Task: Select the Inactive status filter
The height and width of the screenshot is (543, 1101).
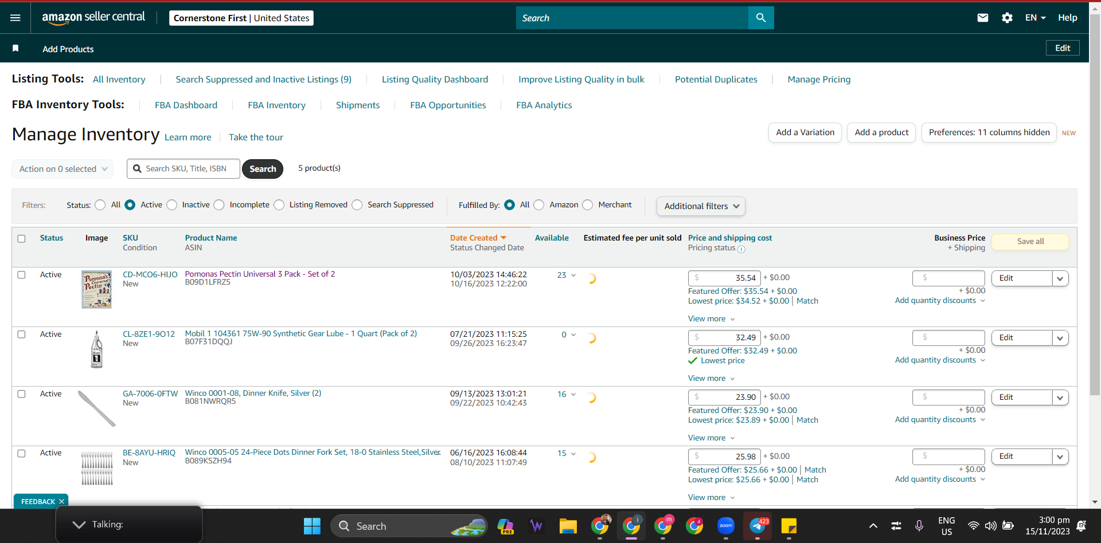Action: 172,205
